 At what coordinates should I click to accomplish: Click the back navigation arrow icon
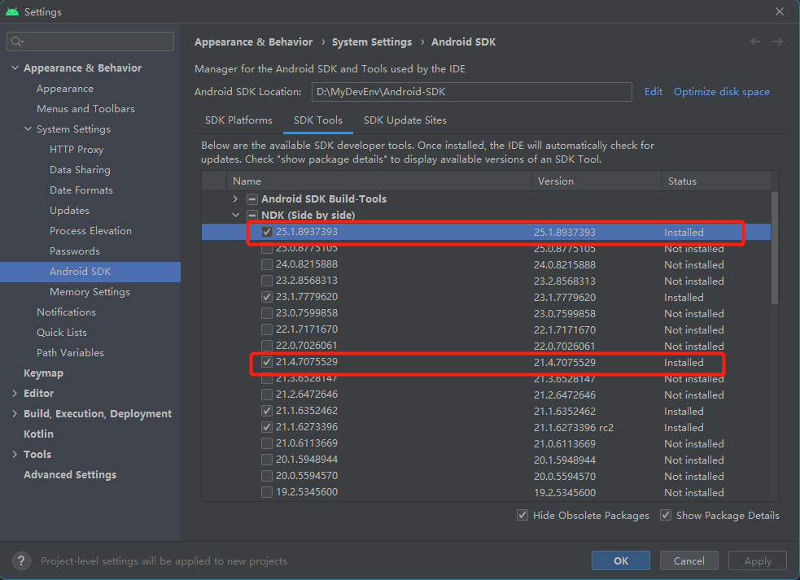click(756, 41)
